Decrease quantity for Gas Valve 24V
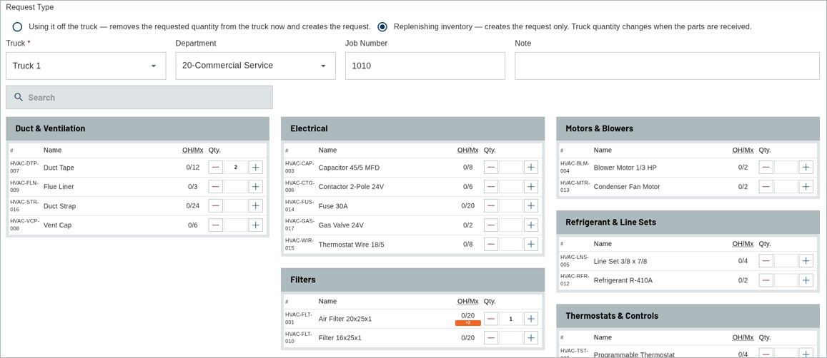The height and width of the screenshot is (358, 827). point(491,225)
